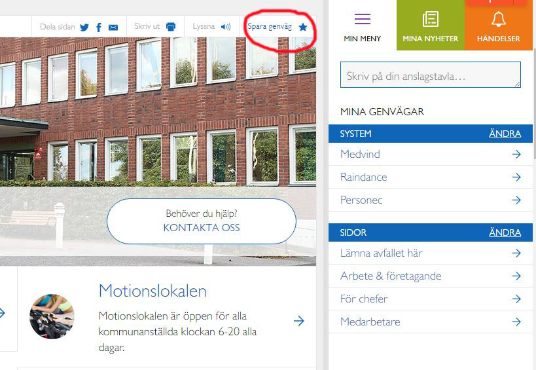Click the Skriv på din anslagstavla field
Image resolution: width=536 pixels, height=370 pixels.
coord(431,75)
